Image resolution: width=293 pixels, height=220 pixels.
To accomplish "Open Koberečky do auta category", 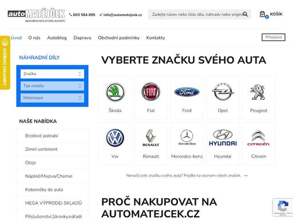I will point(52,190).
